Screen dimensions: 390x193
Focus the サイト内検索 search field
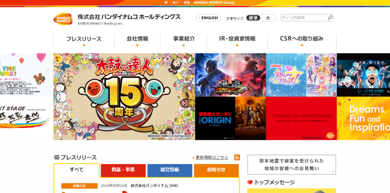point(304,18)
